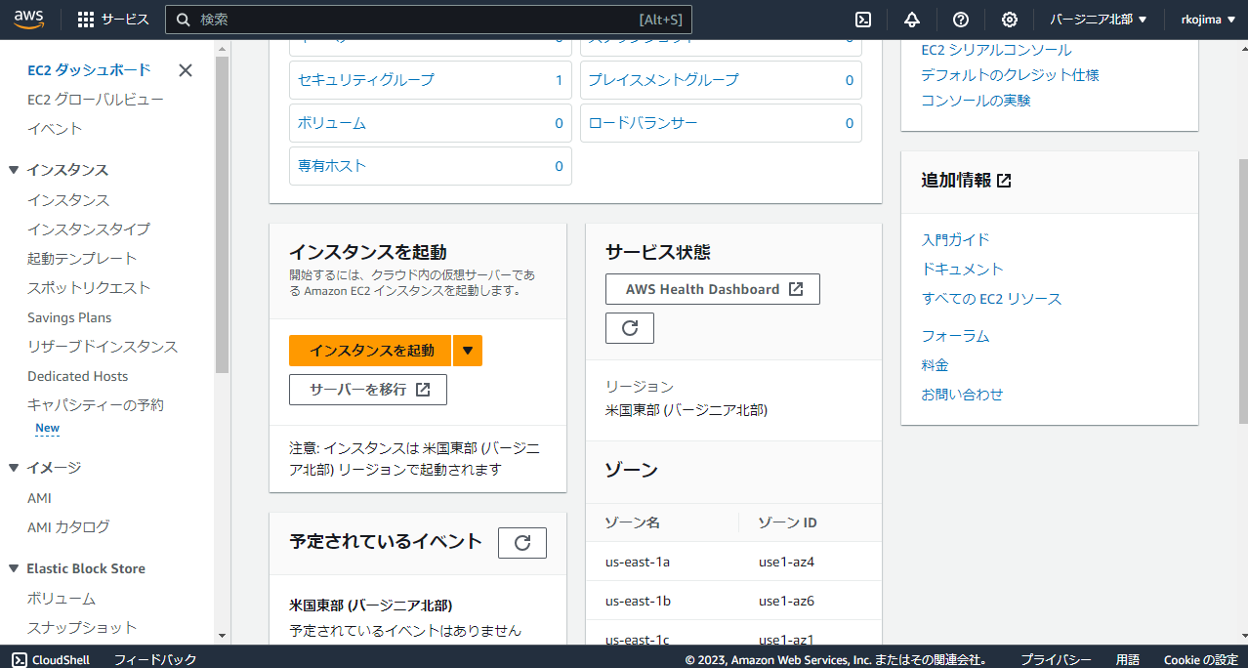Screen dimensions: 1248x668
Task: Click ロードバランサー resource link
Action: (x=643, y=123)
